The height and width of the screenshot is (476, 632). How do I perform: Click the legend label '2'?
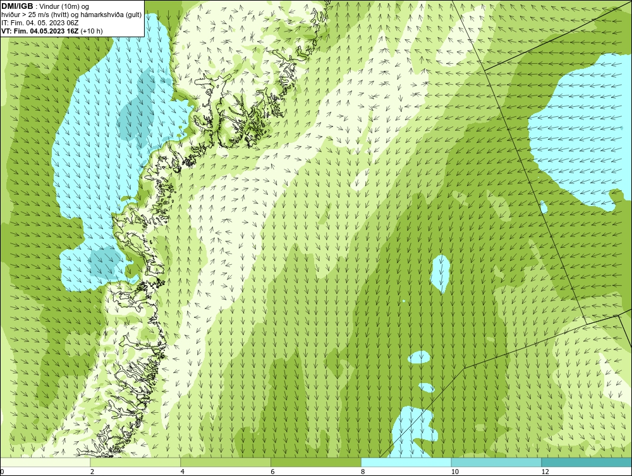92,472
